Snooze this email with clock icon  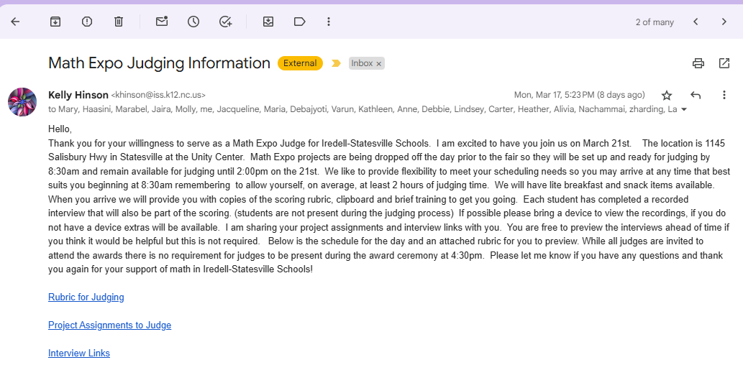click(193, 22)
